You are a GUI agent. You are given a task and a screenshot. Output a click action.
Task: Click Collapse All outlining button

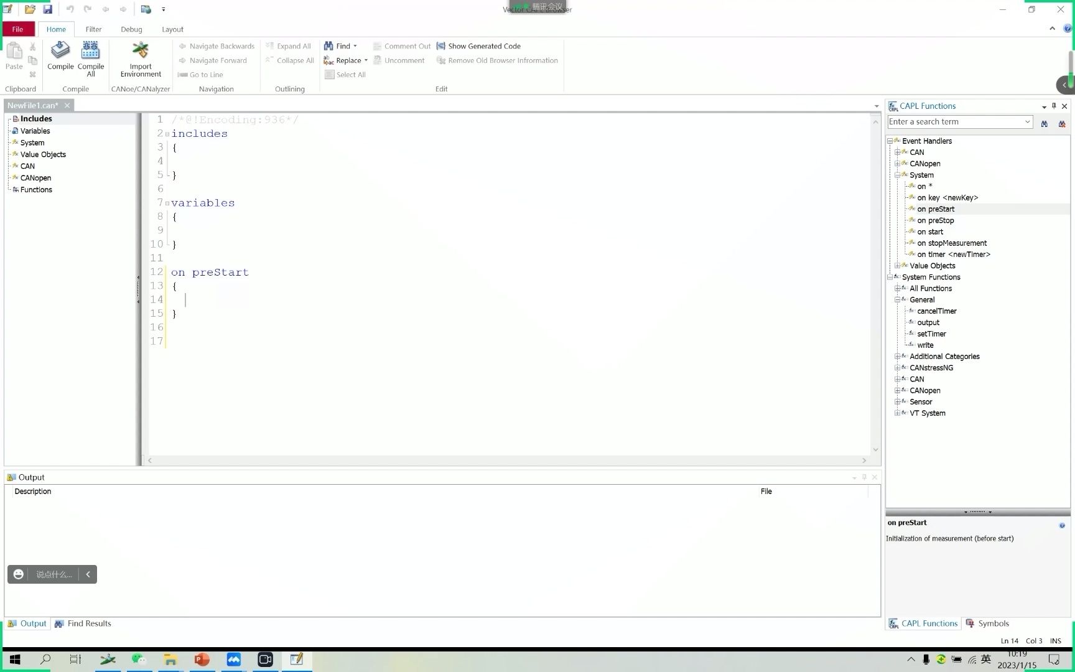[x=289, y=60]
